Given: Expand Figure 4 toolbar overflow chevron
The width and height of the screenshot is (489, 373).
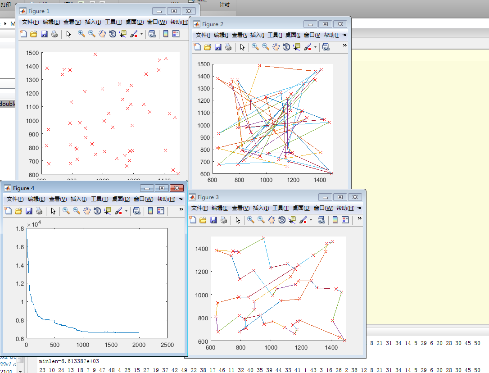Looking at the screenshot, I should pyautogui.click(x=181, y=209).
